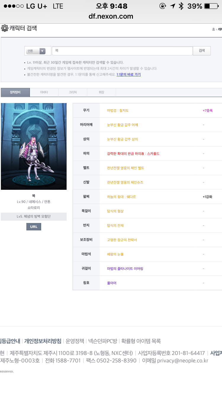
Task: Click the 귀걸이 slot label
Action: (86, 268)
